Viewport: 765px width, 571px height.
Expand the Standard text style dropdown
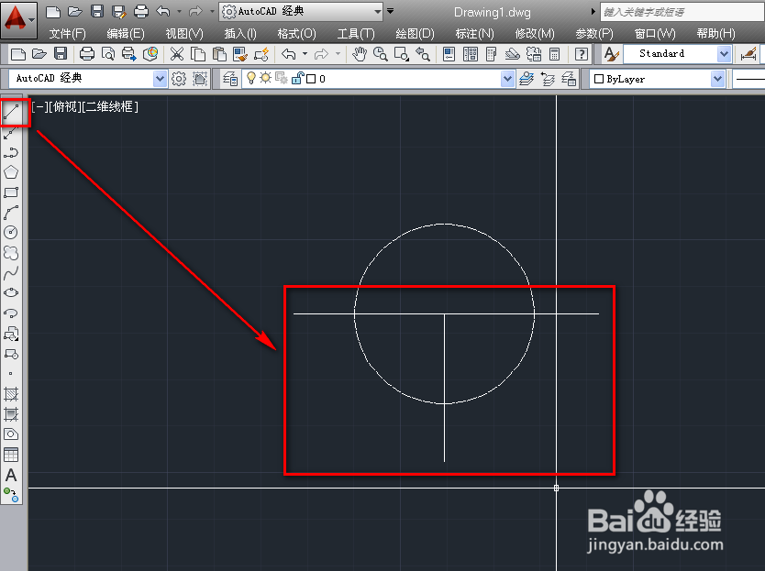724,54
